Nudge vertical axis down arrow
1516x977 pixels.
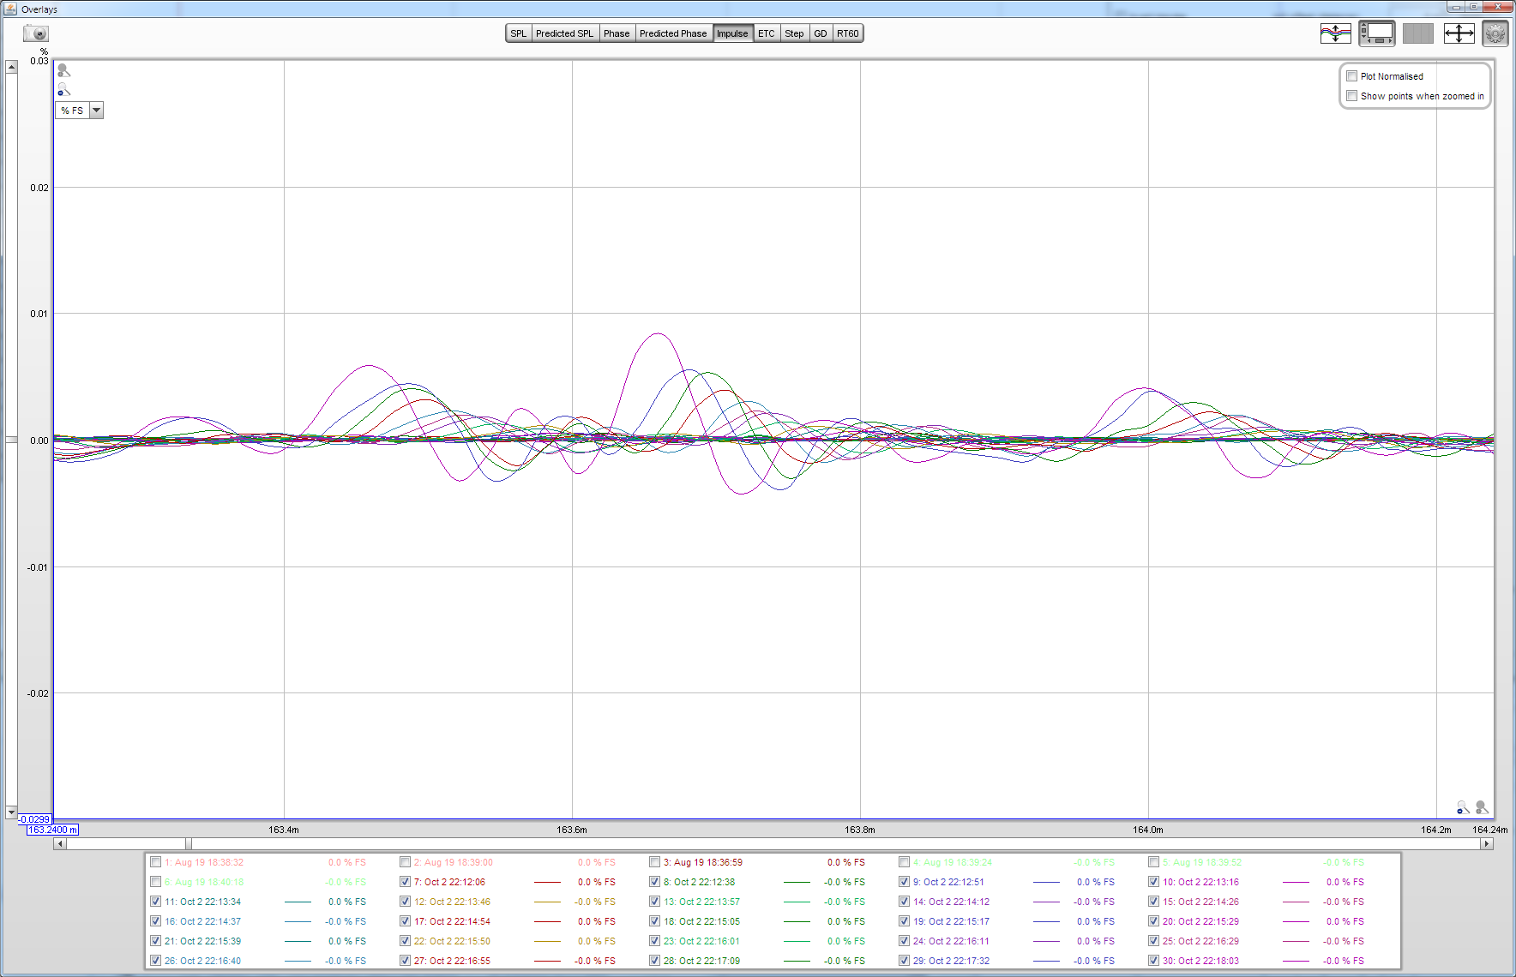11,812
